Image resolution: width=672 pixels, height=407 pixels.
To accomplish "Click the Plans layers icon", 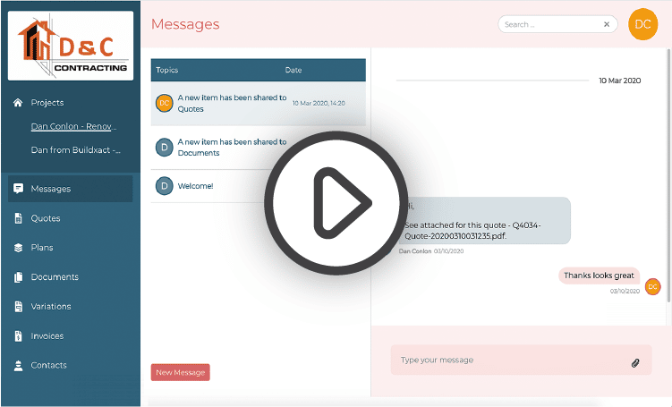I will (18, 248).
